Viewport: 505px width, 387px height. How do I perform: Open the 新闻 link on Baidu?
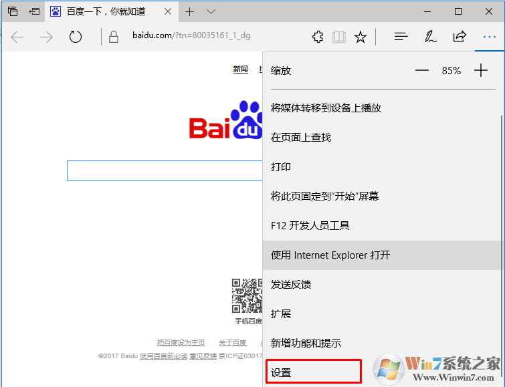(241, 69)
